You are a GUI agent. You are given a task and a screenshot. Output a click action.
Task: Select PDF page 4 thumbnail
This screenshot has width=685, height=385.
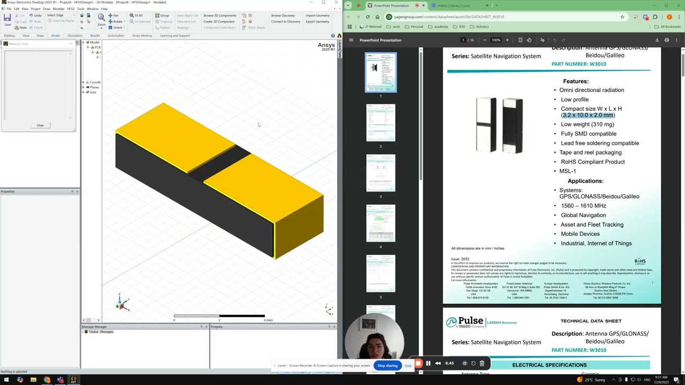point(380,224)
